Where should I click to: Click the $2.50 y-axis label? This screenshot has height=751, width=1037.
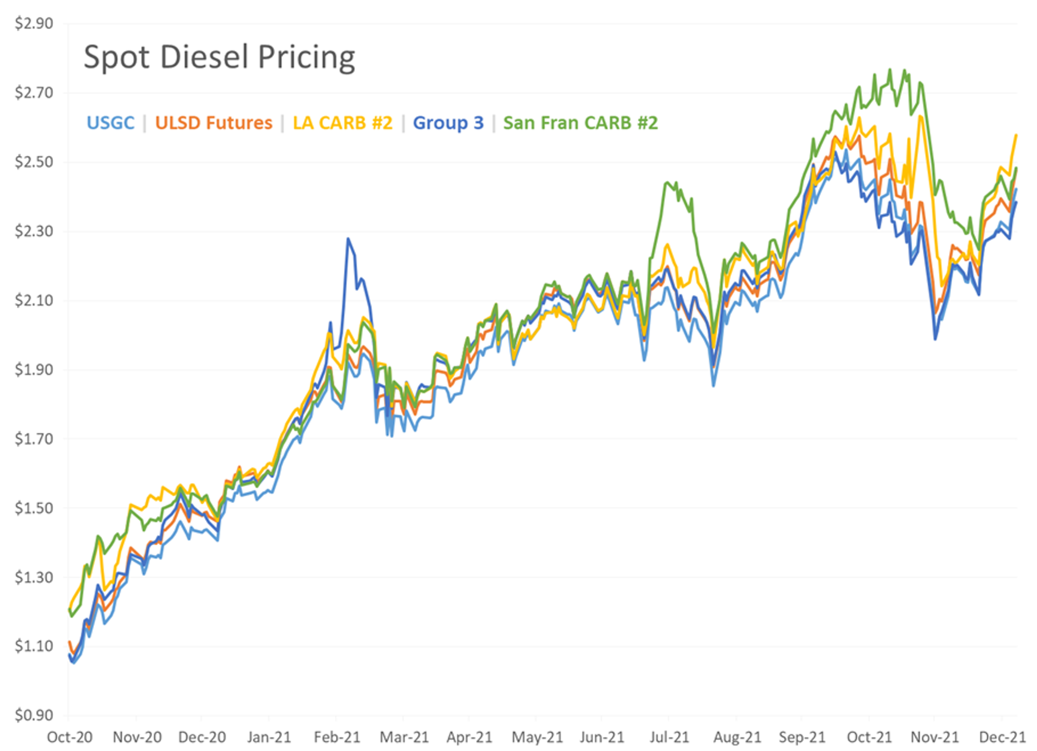pos(34,161)
